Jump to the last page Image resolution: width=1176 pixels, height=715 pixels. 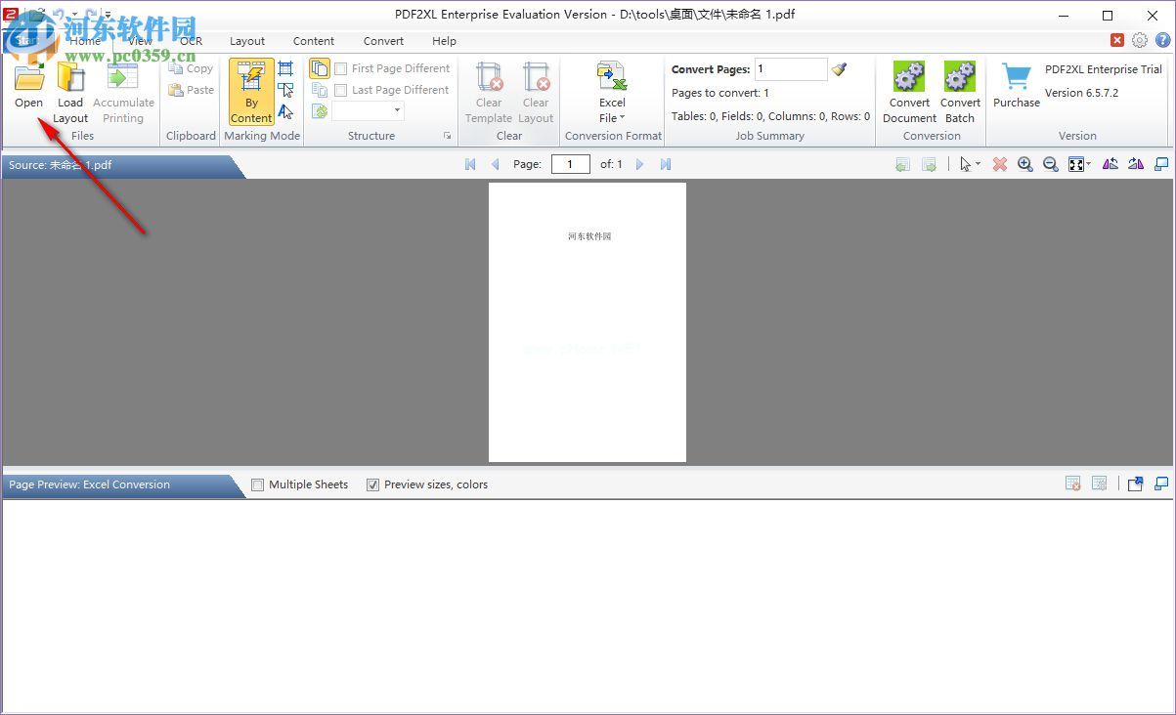pos(666,164)
